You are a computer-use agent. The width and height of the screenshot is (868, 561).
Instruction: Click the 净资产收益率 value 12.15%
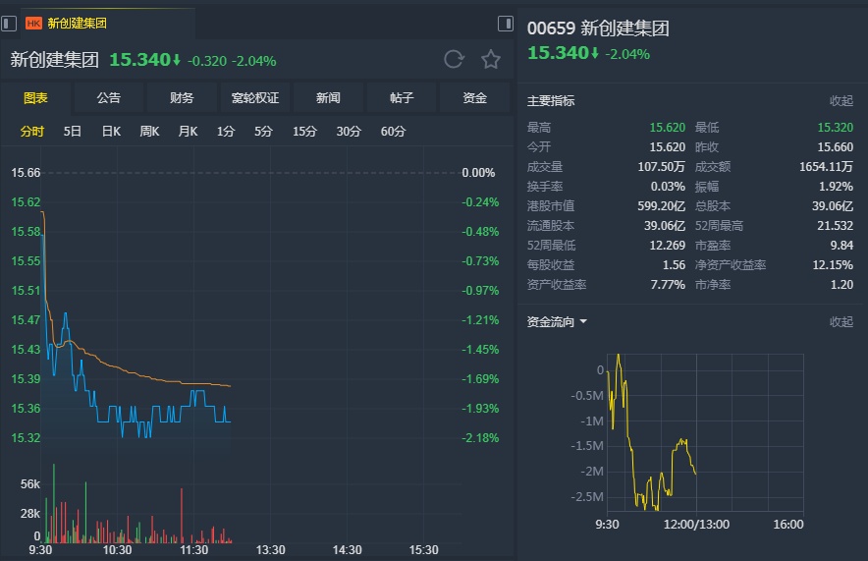[x=833, y=264]
